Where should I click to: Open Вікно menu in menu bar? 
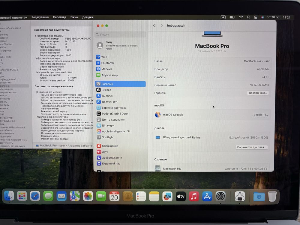74,17
